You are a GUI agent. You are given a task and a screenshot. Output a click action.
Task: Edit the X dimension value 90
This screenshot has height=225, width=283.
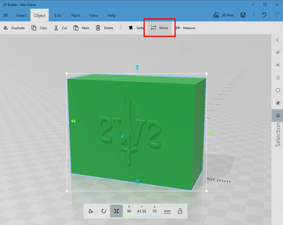point(129,211)
